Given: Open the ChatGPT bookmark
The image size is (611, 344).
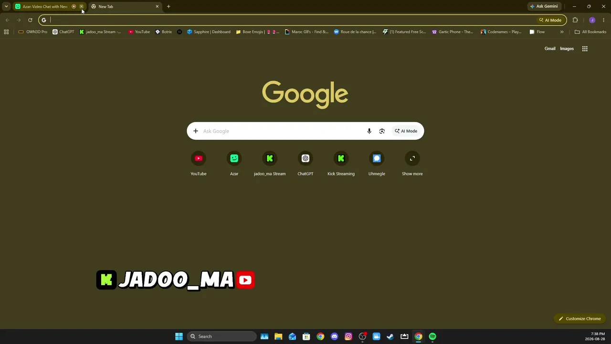Looking at the screenshot, I should (x=63, y=32).
